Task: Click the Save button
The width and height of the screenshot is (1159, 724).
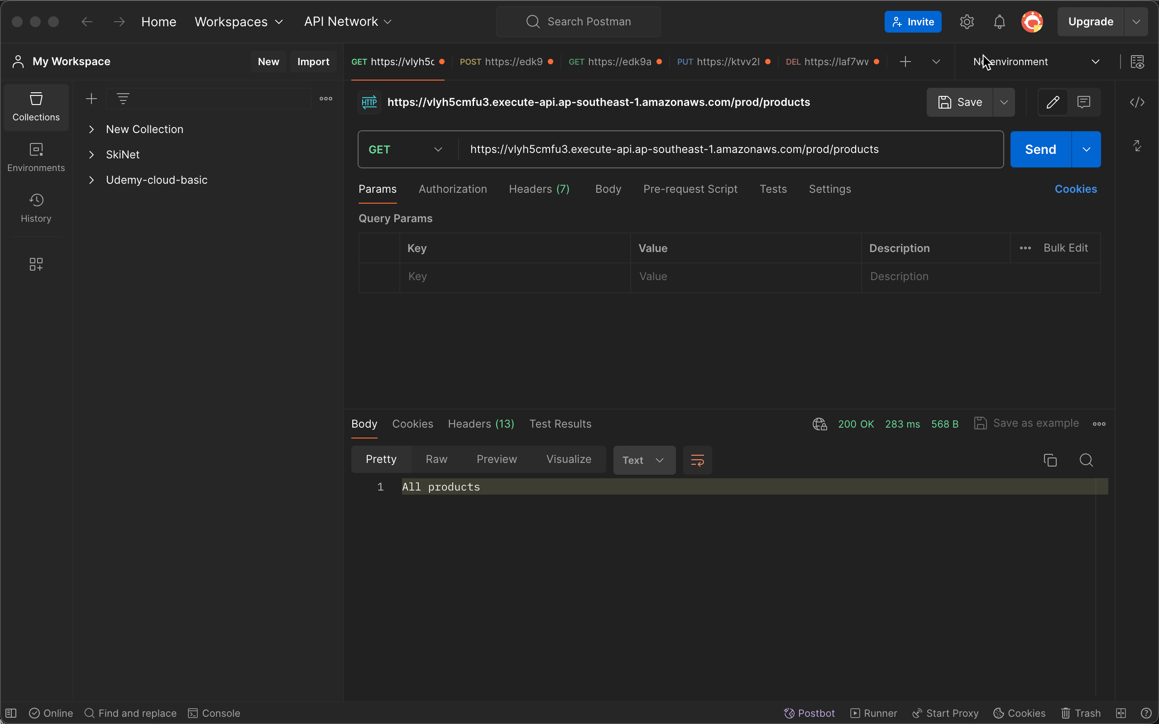Action: [960, 102]
